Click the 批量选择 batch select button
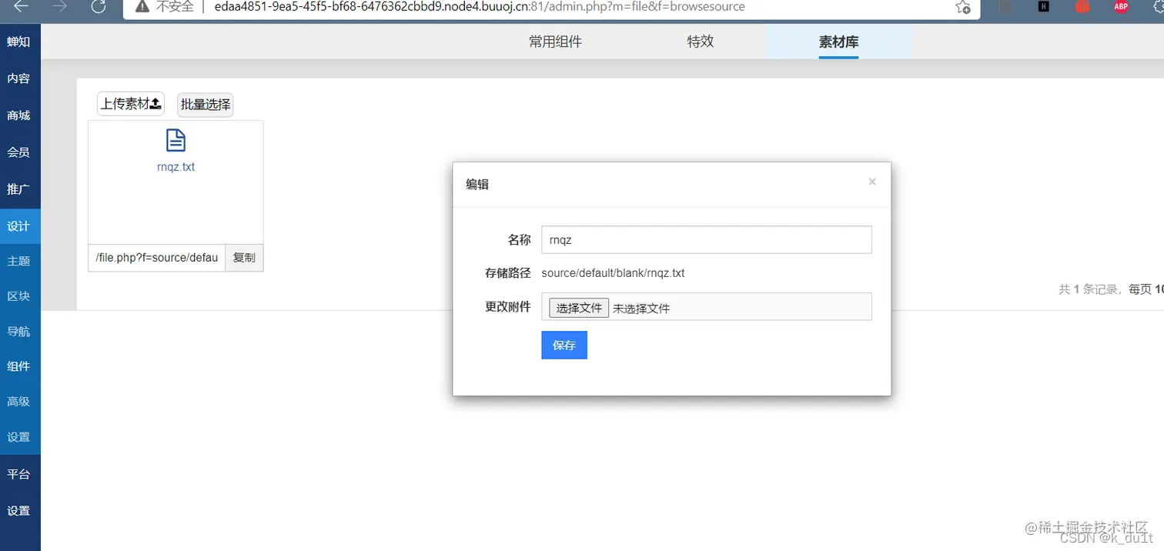 (205, 104)
